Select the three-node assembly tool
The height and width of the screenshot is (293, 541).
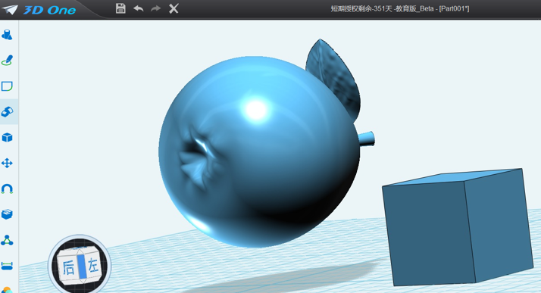(x=8, y=240)
